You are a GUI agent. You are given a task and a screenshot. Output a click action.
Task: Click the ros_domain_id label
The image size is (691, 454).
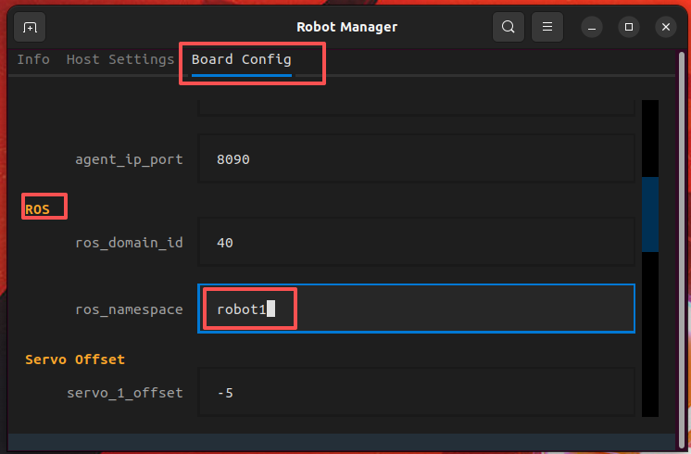click(129, 243)
